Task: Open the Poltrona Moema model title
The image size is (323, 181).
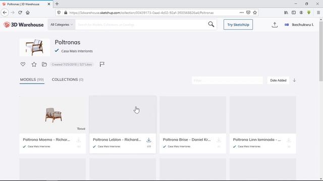Action: pyautogui.click(x=46, y=140)
